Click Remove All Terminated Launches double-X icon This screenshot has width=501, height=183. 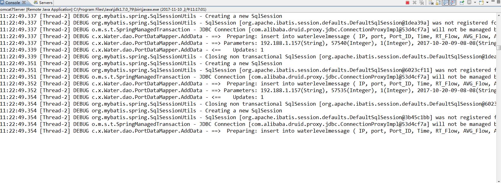tap(422, 2)
